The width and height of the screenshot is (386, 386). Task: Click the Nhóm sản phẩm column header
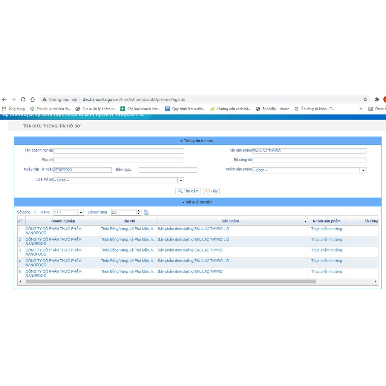coord(327,221)
